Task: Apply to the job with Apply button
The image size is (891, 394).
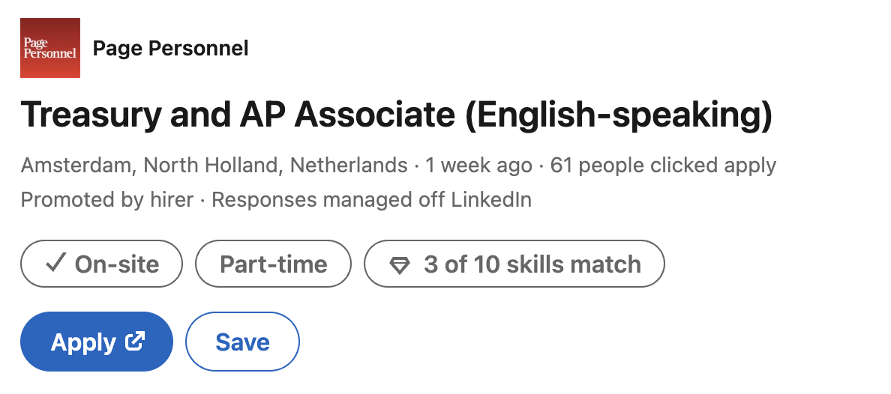Action: pyautogui.click(x=97, y=342)
